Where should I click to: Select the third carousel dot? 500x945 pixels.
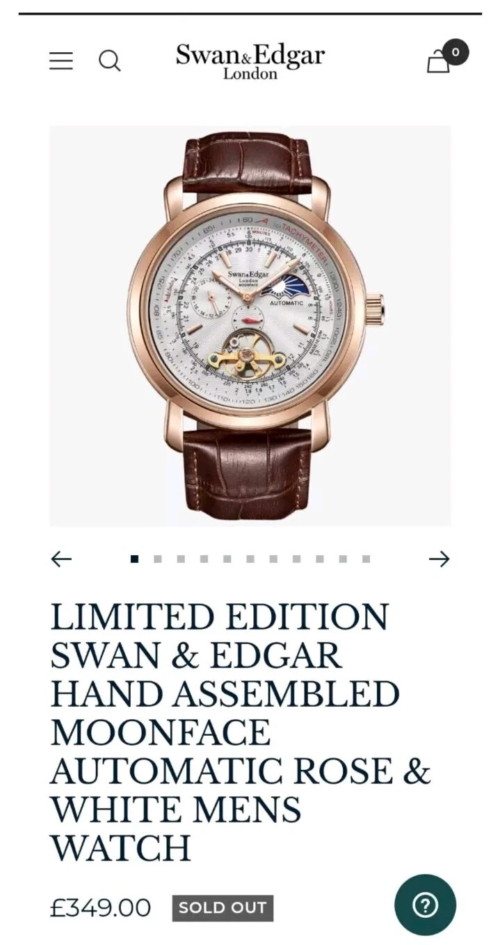tap(181, 559)
